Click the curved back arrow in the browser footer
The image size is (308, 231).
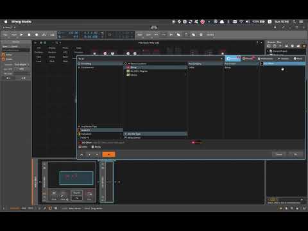[x=81, y=155]
